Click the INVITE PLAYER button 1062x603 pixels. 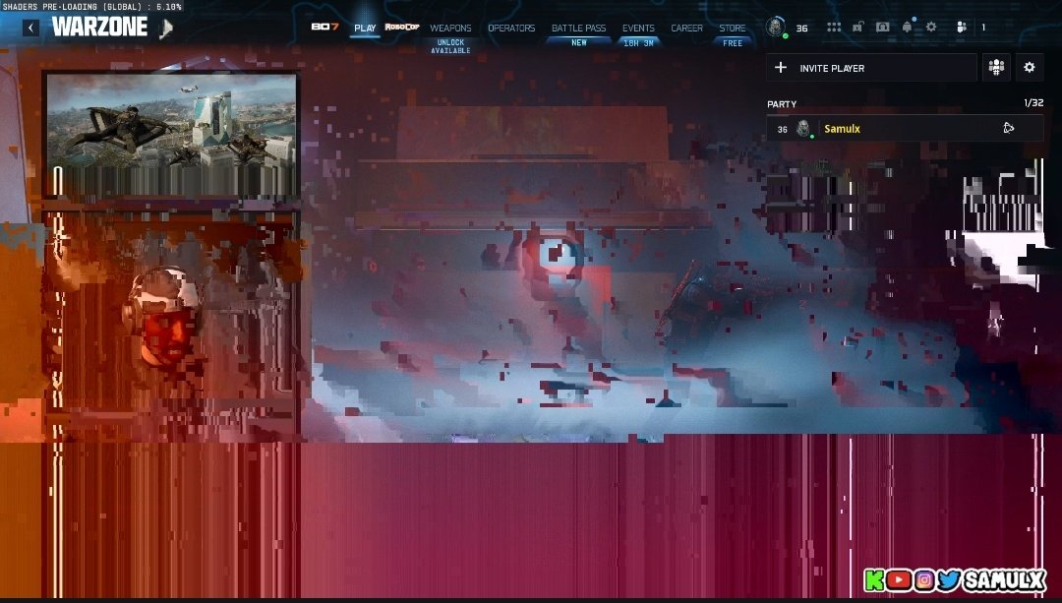(871, 68)
